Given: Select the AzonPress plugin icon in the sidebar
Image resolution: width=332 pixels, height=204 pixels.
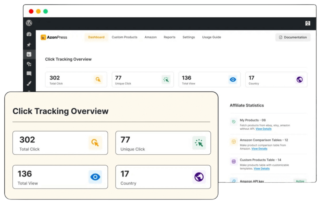Looking at the screenshot, I should pyautogui.click(x=29, y=55).
